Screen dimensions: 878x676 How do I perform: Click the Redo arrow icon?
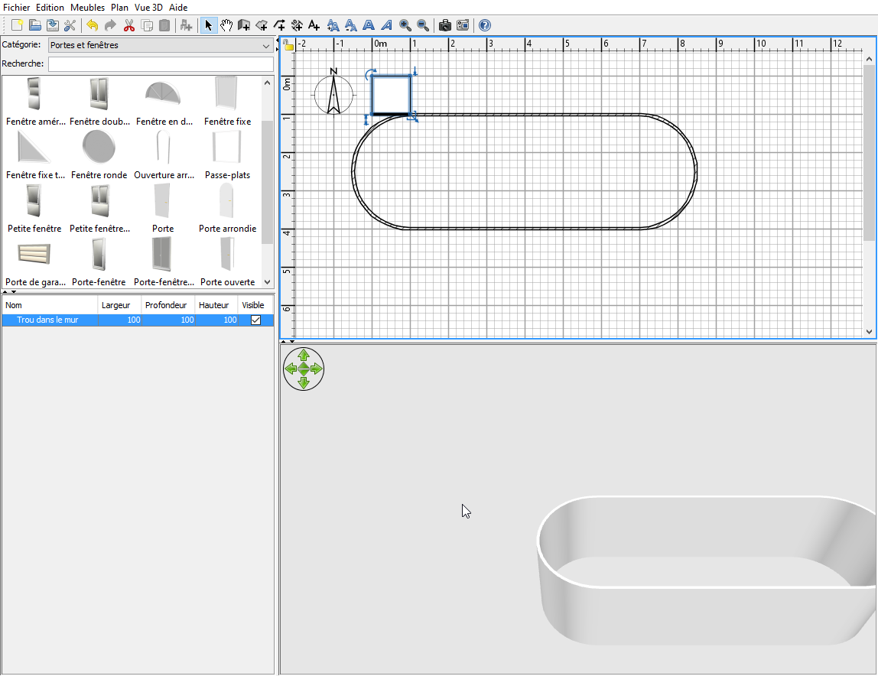click(x=110, y=25)
